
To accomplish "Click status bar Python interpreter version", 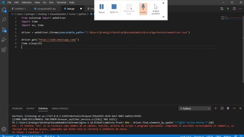I will (32, 136).
